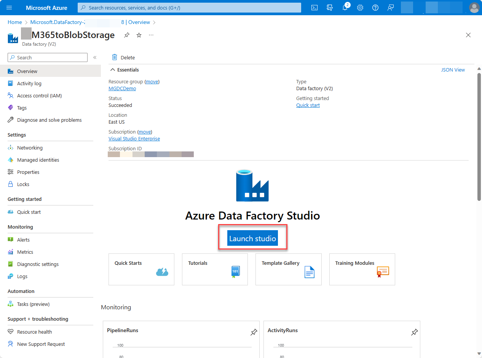Open JSON View of Essentials
This screenshot has height=358, width=482.
[453, 70]
